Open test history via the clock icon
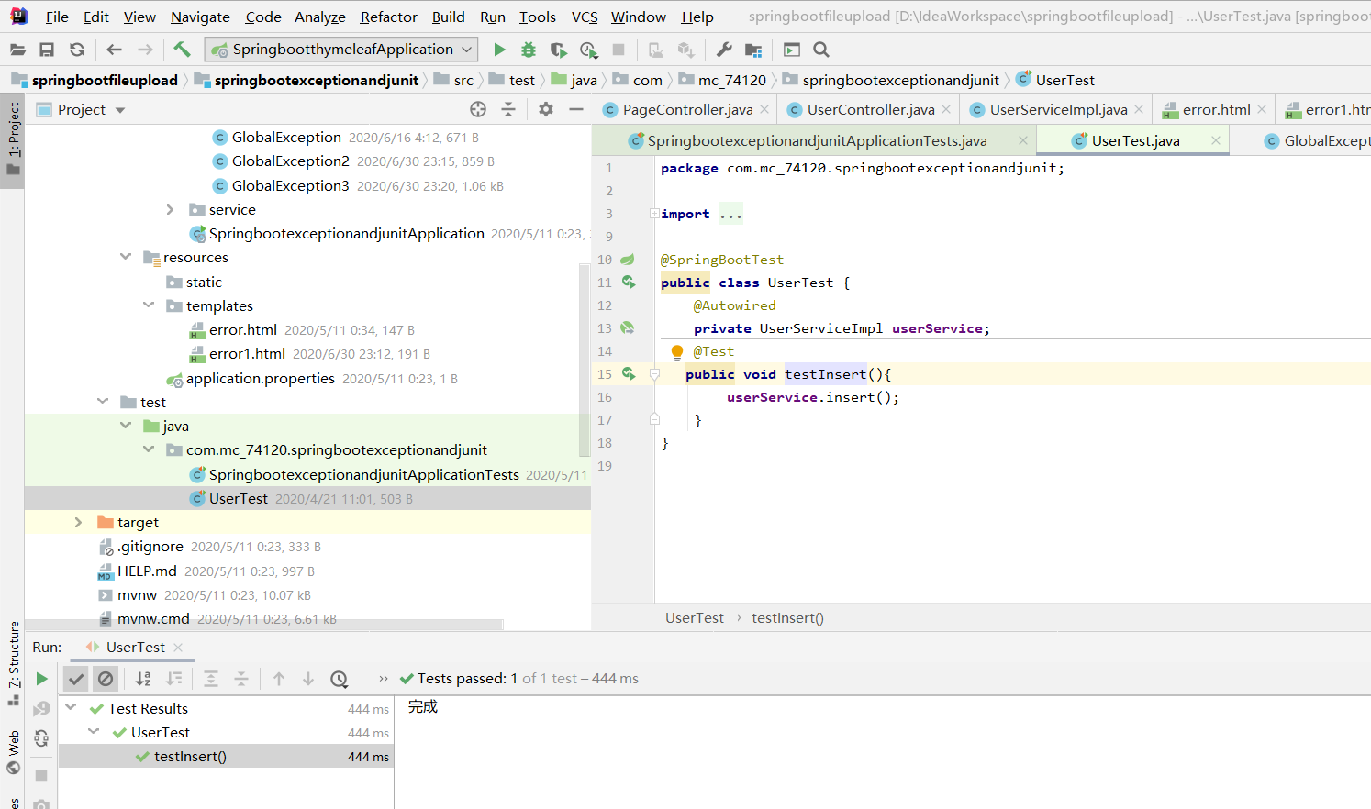Image resolution: width=1371 pixels, height=809 pixels. (340, 679)
